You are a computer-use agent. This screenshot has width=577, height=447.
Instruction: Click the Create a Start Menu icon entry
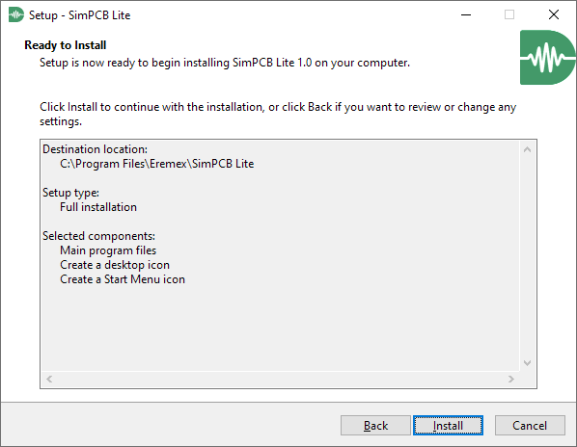click(123, 279)
